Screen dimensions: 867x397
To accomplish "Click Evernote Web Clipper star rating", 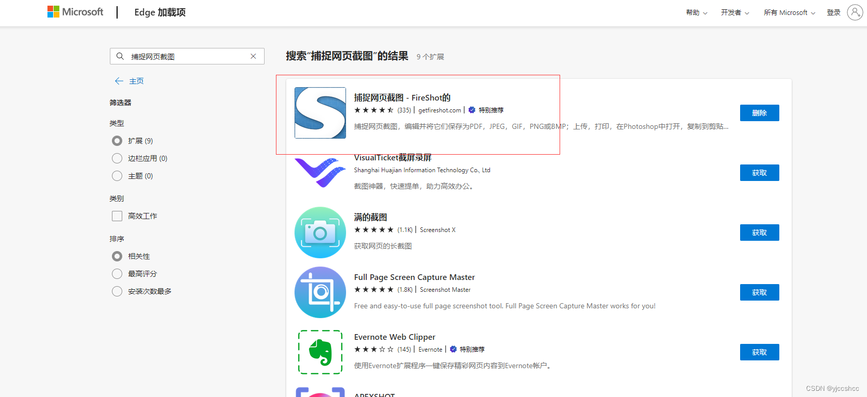I will [374, 349].
